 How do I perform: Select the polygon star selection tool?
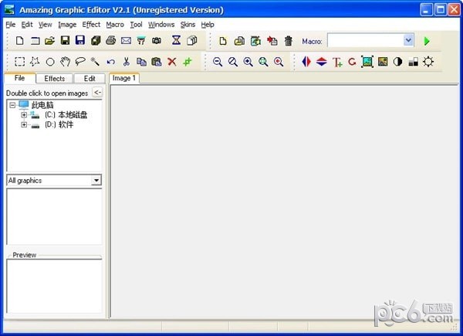(x=35, y=62)
